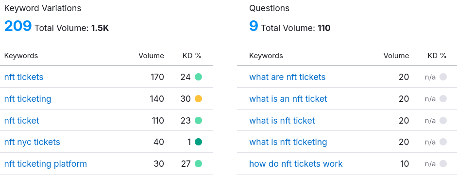Click the KD value 1 for 'nft nyc tickets'
Viewport: 457px width, 175px height.
pos(189,142)
